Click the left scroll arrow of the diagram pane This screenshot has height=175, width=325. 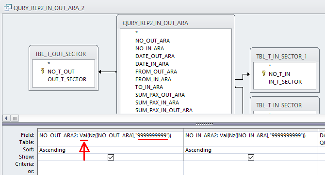click(6, 118)
